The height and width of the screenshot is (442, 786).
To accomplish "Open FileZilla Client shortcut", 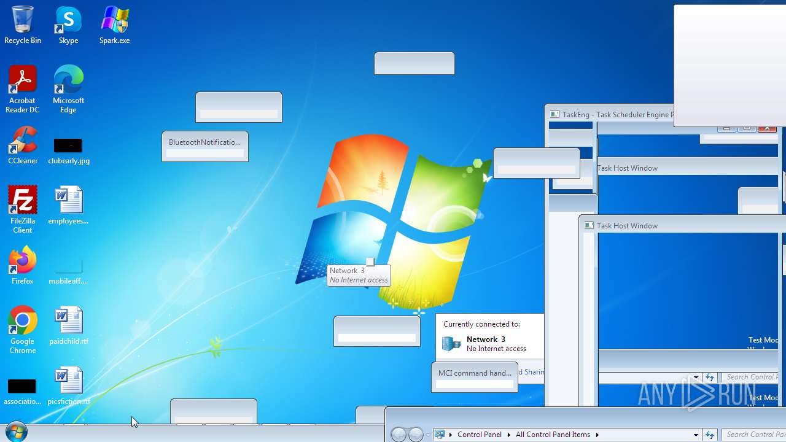I will click(23, 209).
